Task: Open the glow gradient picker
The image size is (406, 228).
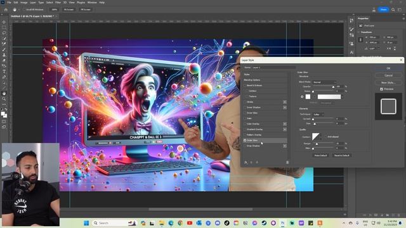Action: click(x=329, y=97)
